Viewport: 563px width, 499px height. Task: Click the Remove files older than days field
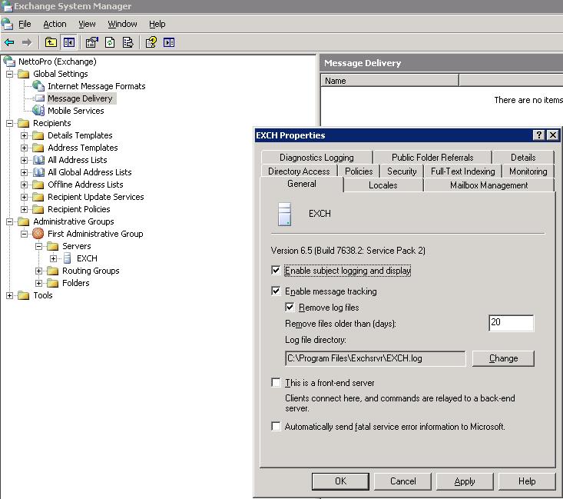[x=511, y=323]
